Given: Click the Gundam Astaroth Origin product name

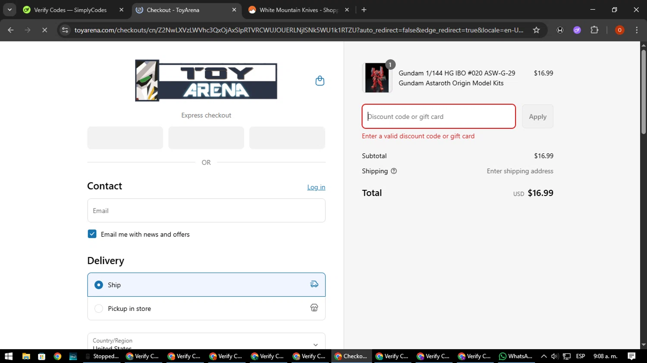Looking at the screenshot, I should tap(457, 78).
